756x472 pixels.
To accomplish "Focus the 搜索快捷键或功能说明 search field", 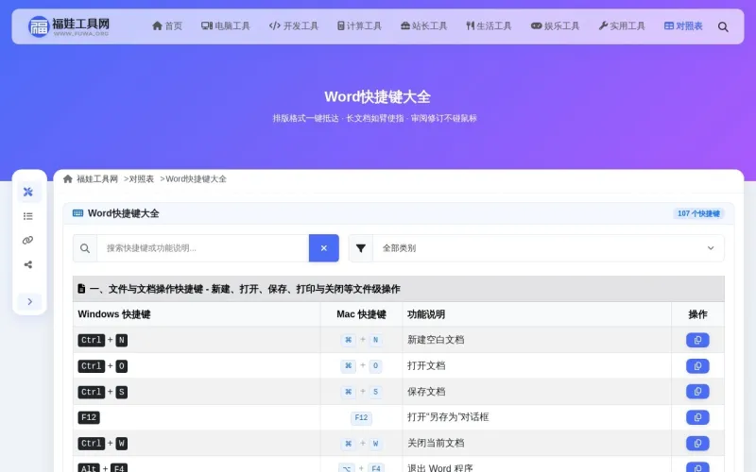I will (x=203, y=248).
